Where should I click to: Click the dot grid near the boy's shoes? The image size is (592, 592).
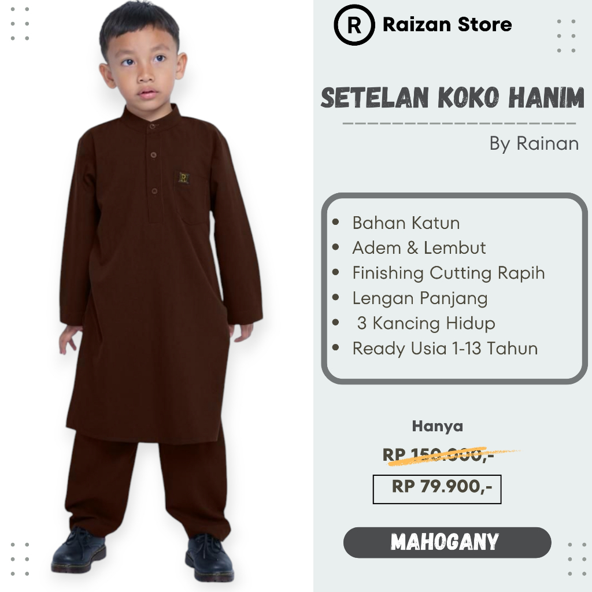click(20, 559)
